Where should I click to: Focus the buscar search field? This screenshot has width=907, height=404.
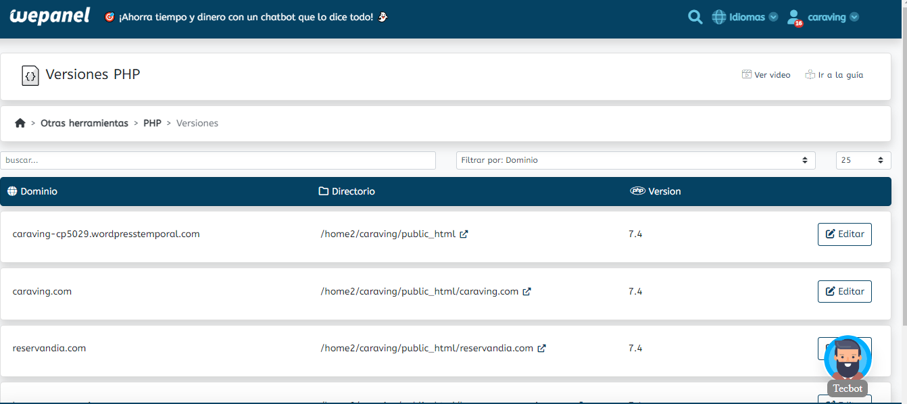[218, 160]
